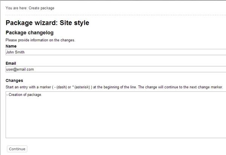The height and width of the screenshot is (155, 226).
Task: Focus the Email input field
Action: [x=116, y=69]
